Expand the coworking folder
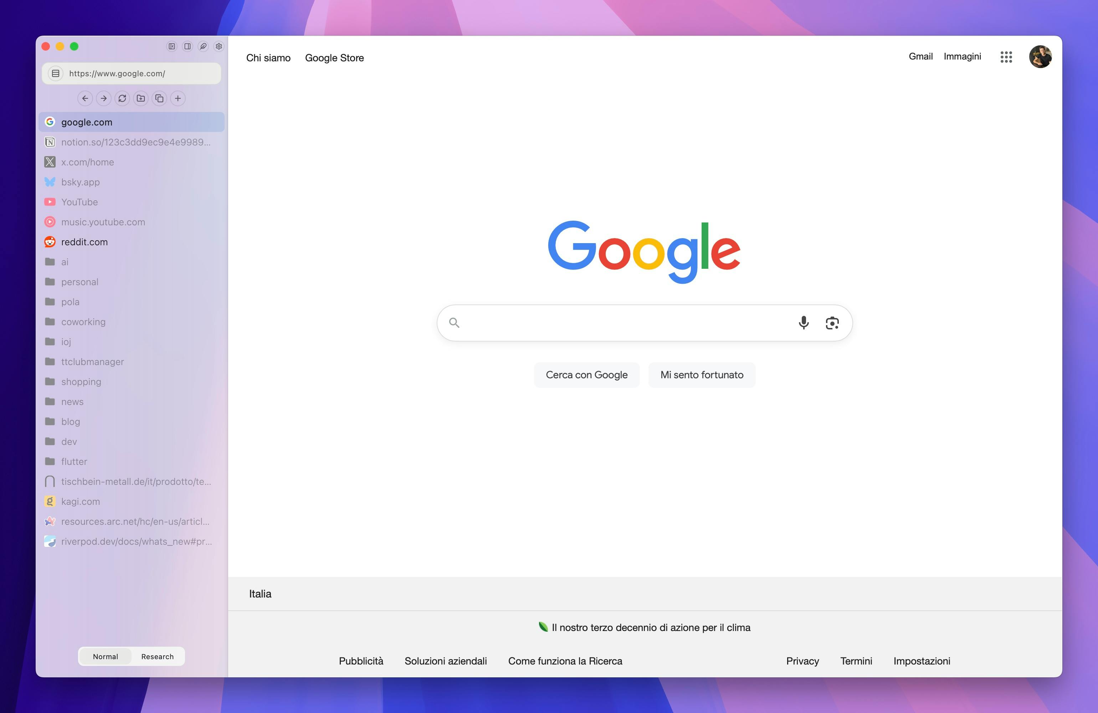 (x=132, y=322)
